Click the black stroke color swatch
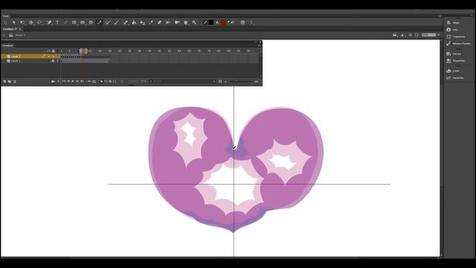The width and height of the screenshot is (476, 268). [x=211, y=22]
